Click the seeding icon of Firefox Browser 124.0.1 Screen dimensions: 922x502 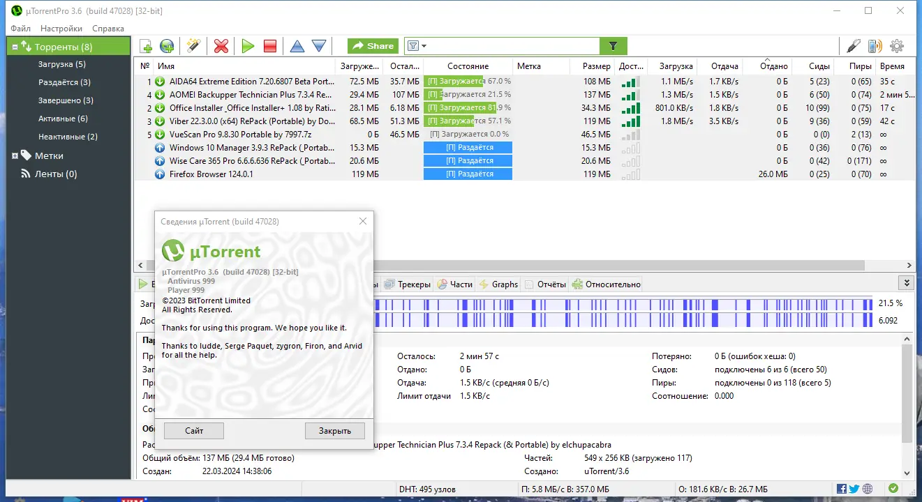click(160, 174)
